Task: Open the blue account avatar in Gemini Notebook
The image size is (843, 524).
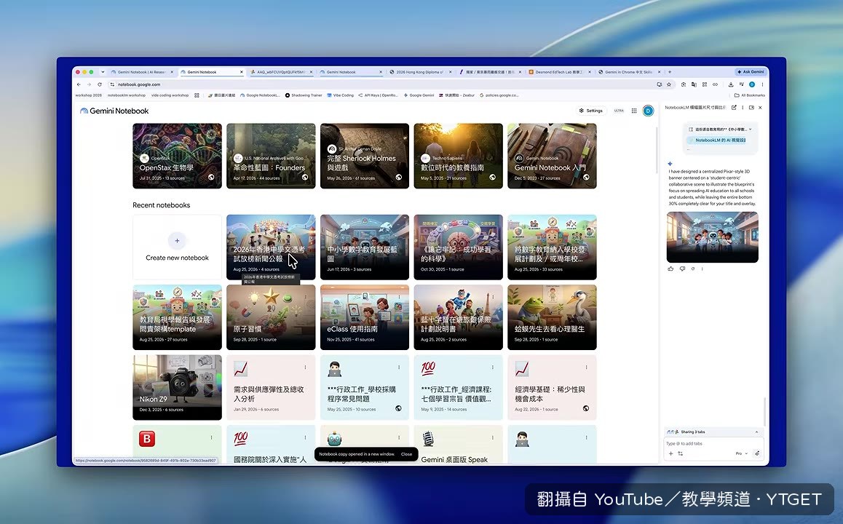Action: click(648, 111)
